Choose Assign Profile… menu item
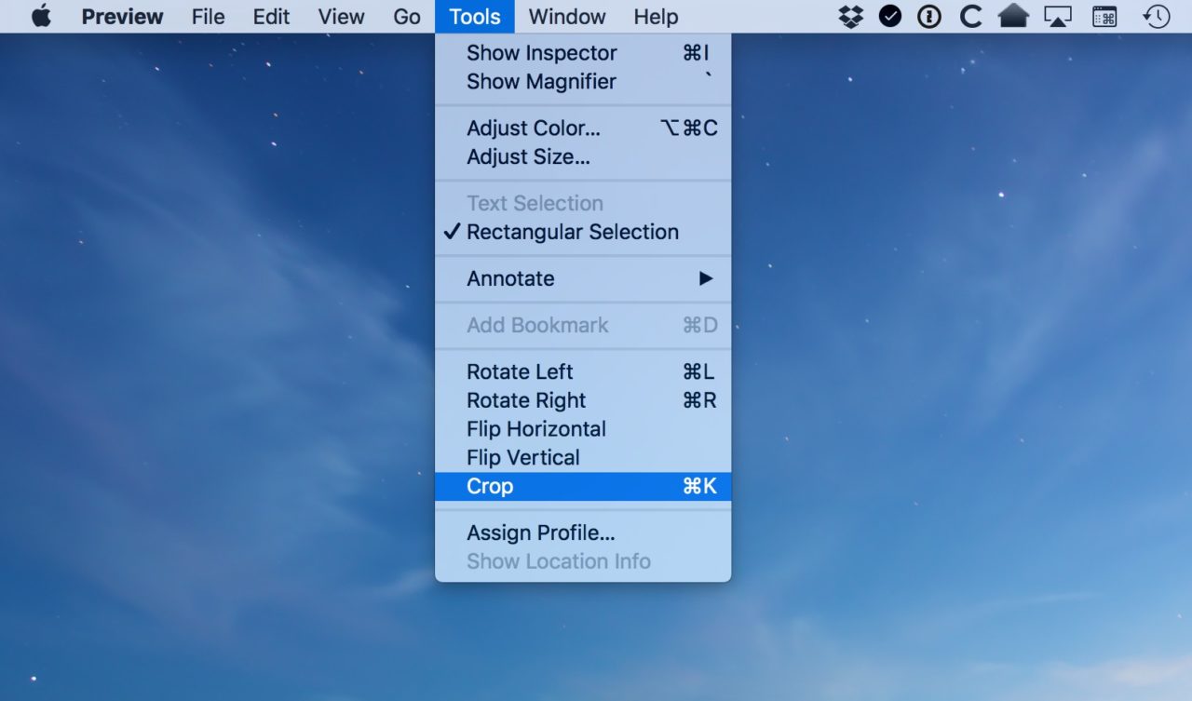Viewport: 1192px width, 701px height. click(x=583, y=533)
